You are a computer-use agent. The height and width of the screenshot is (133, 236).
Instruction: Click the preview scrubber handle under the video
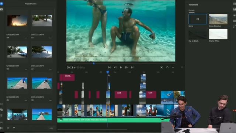point(94,64)
